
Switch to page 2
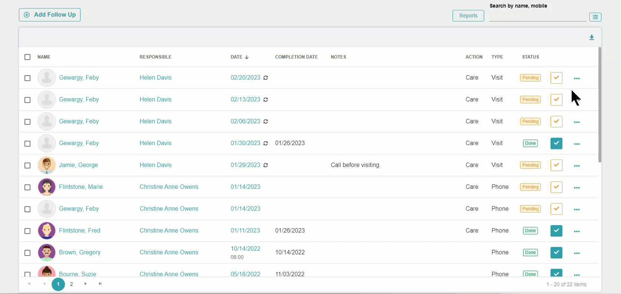click(72, 284)
